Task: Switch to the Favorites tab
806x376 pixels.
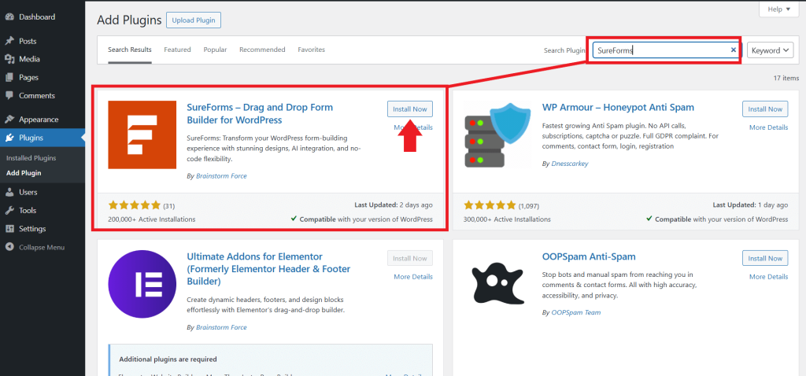Action: (x=312, y=50)
